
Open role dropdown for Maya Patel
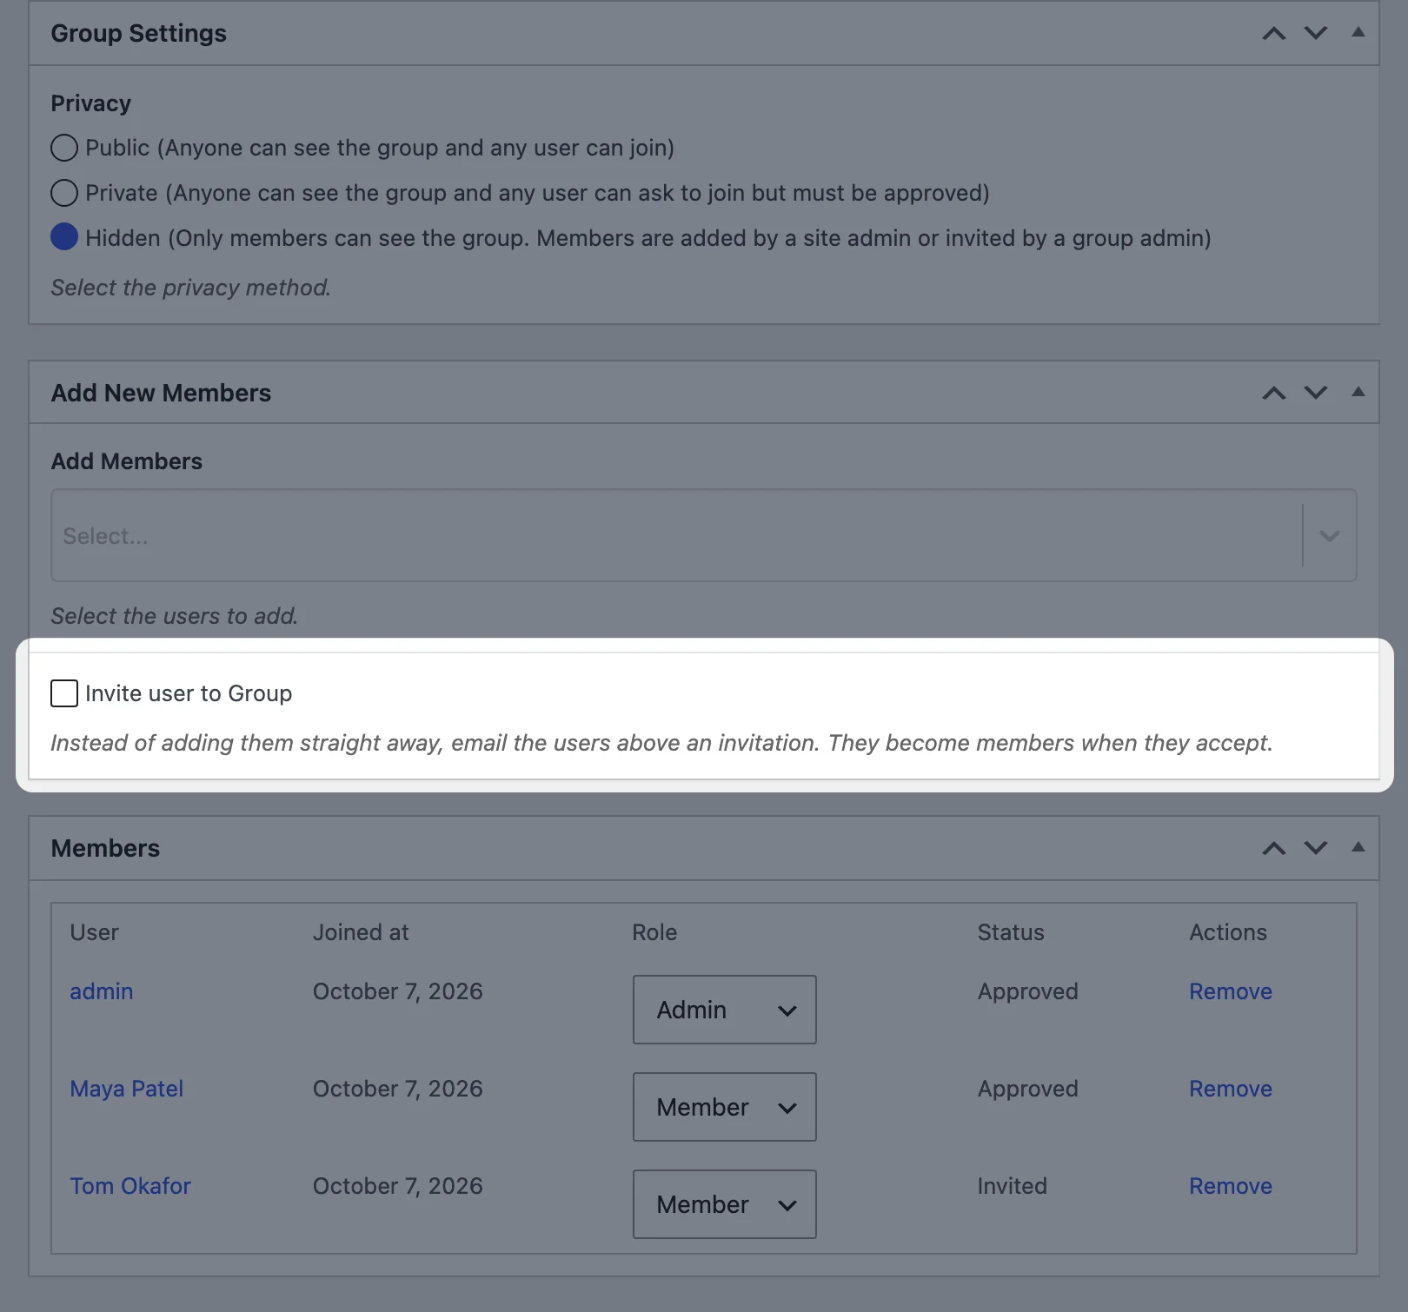point(725,1107)
